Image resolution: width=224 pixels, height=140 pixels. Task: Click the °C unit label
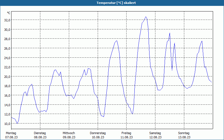(x=9, y=13)
